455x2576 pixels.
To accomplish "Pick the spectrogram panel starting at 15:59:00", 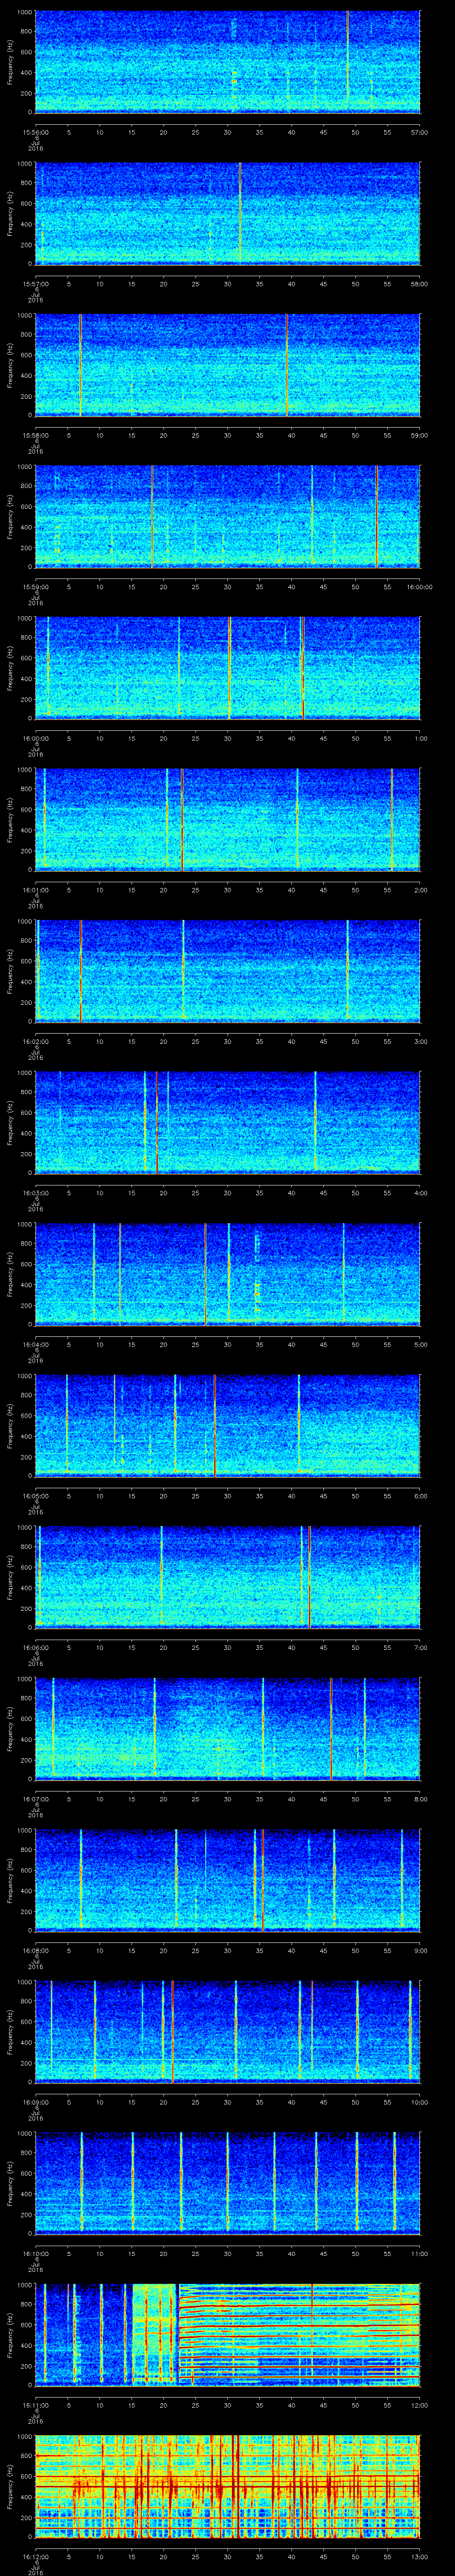I will click(228, 517).
